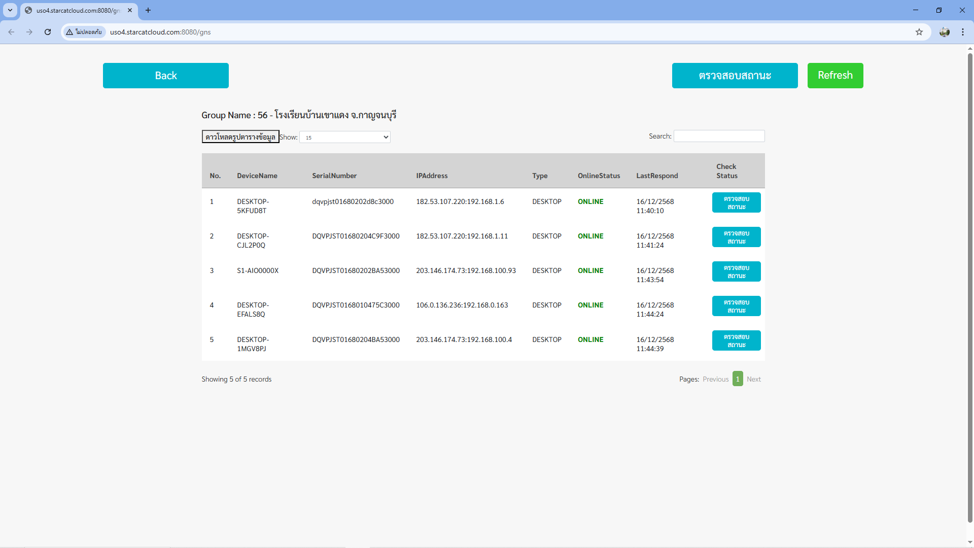Sort the table by the OnlineStatus column header
Image resolution: width=974 pixels, height=548 pixels.
point(599,176)
